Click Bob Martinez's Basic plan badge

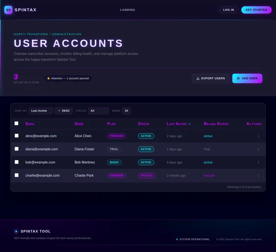[114, 163]
